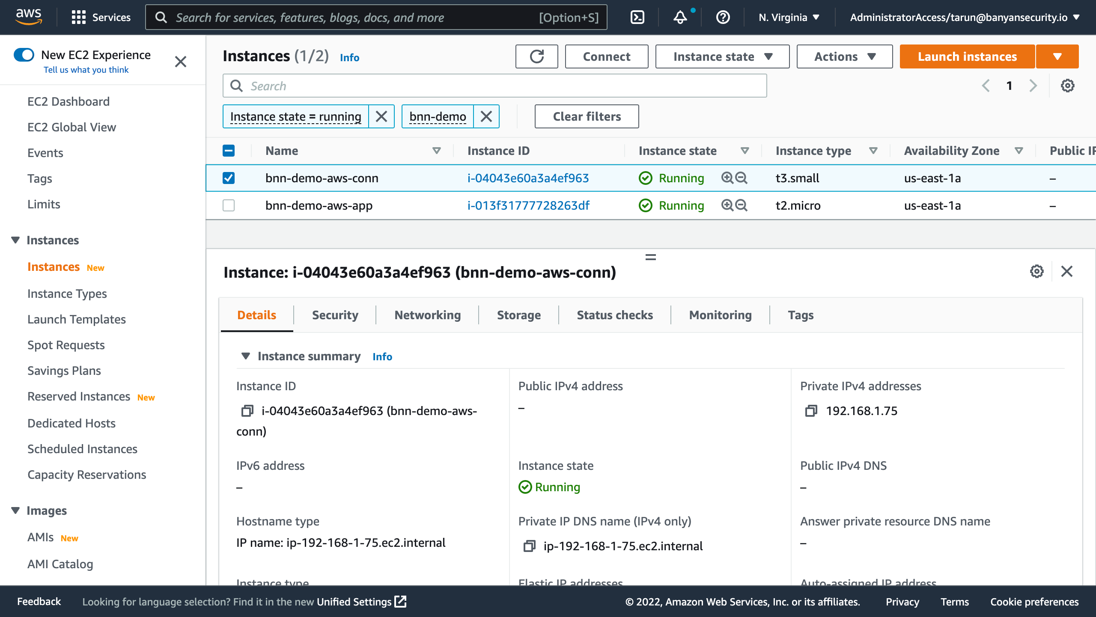Refresh the instances list
Viewport: 1096px width, 617px height.
(536, 56)
